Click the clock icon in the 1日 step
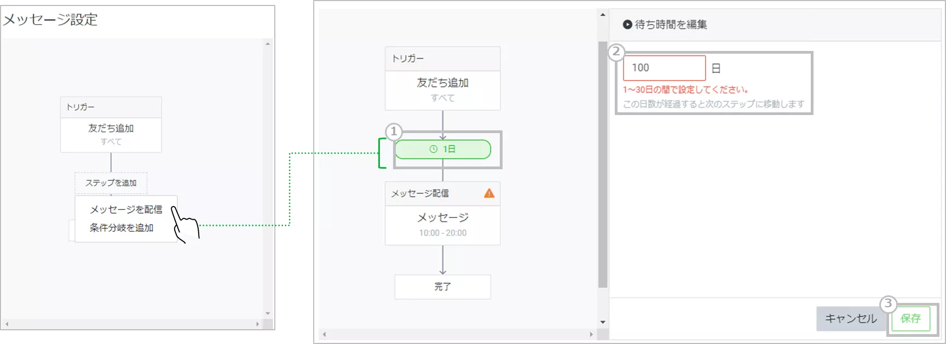 [434, 149]
